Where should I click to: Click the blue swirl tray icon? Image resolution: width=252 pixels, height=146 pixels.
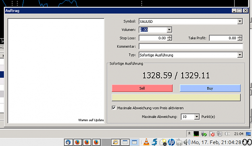154,142
